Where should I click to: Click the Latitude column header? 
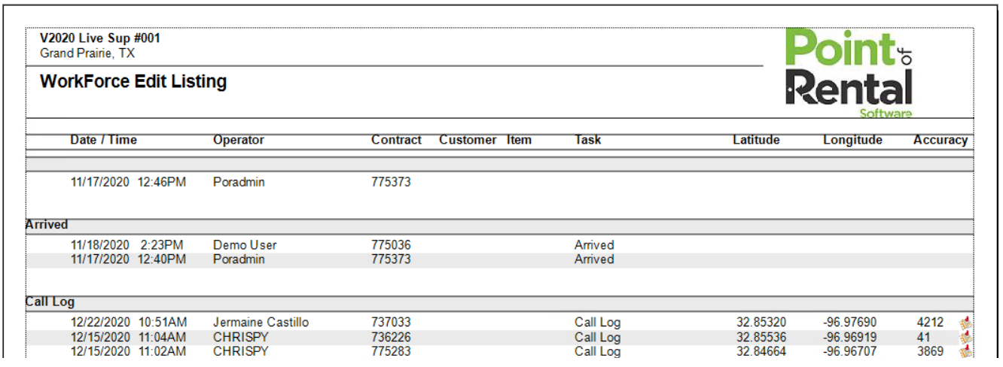(x=756, y=140)
